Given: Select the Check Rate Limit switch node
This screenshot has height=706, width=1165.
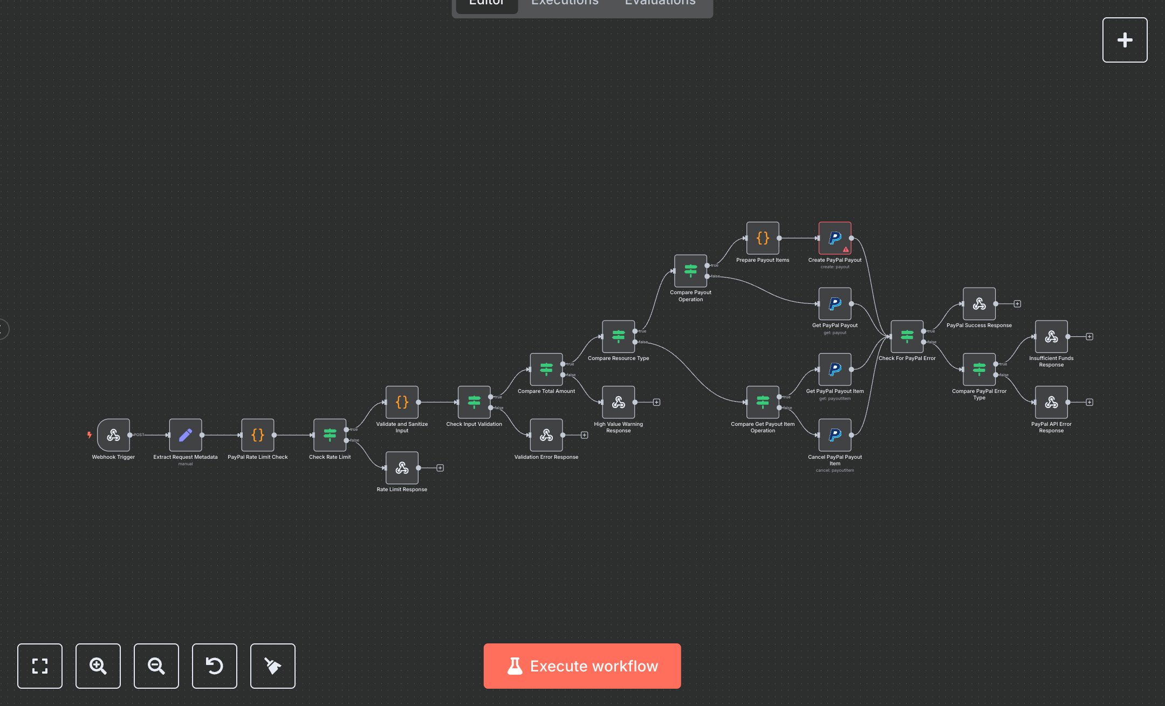Looking at the screenshot, I should pyautogui.click(x=330, y=435).
